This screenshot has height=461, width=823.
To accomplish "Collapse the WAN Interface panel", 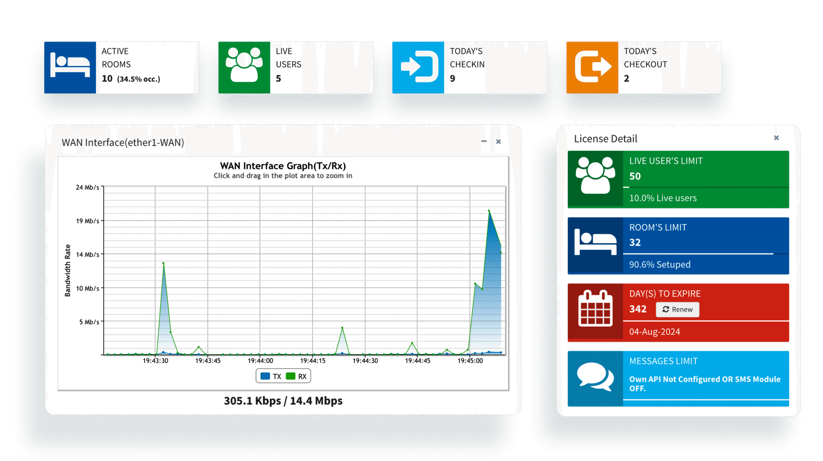I will coord(484,142).
